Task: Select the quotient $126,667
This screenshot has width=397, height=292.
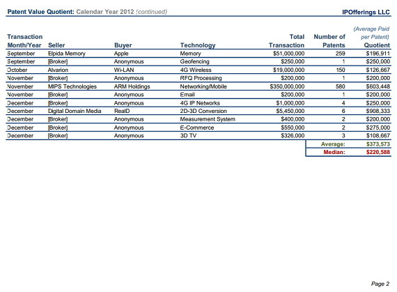Action: 378,70
